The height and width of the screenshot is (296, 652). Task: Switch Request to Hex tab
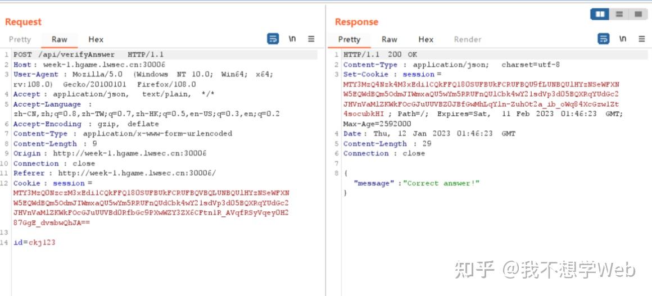point(96,39)
